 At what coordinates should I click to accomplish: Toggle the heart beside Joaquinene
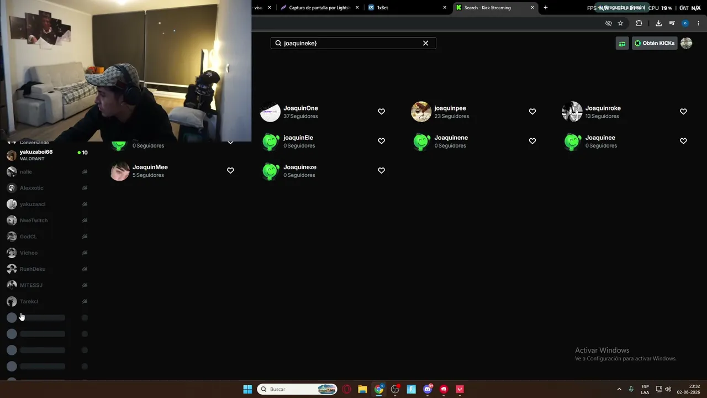[x=532, y=141]
